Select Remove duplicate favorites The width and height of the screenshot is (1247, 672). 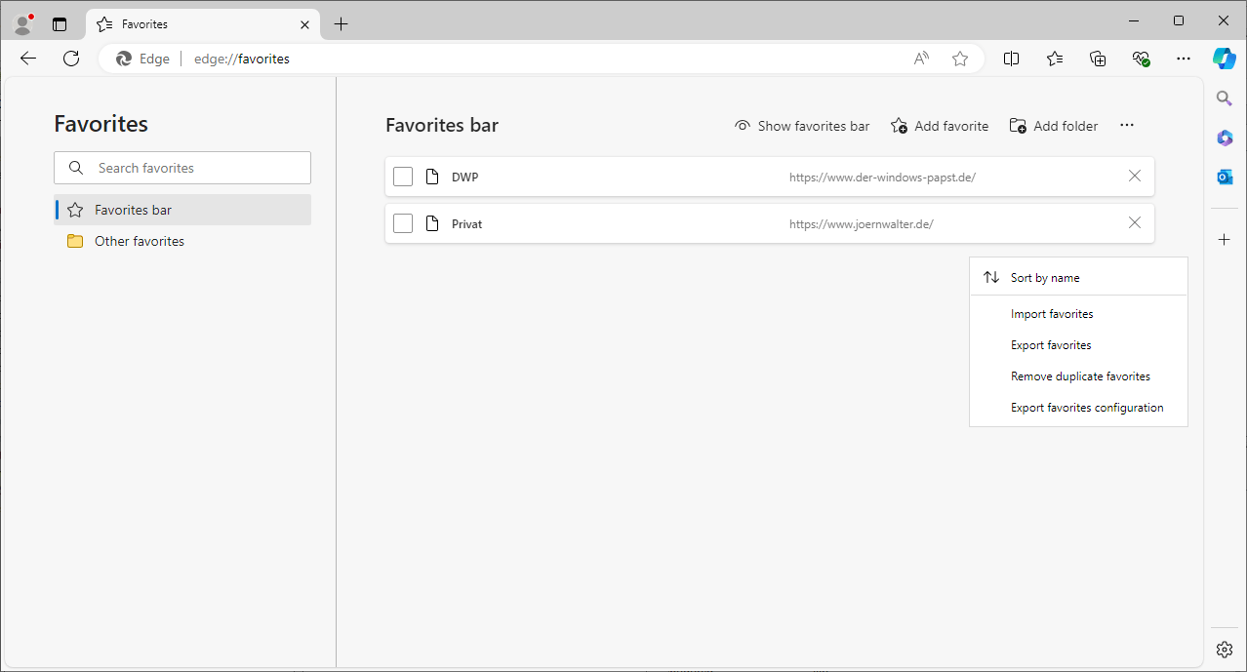tap(1080, 376)
